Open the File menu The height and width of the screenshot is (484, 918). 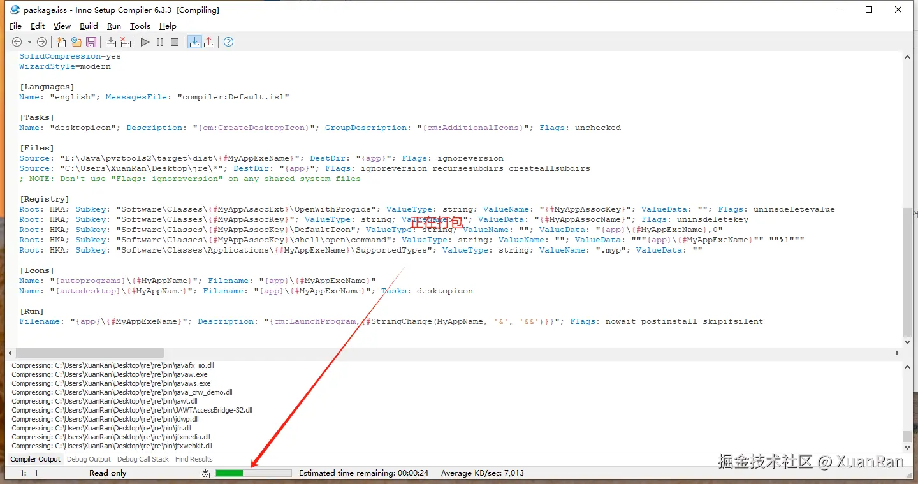16,26
